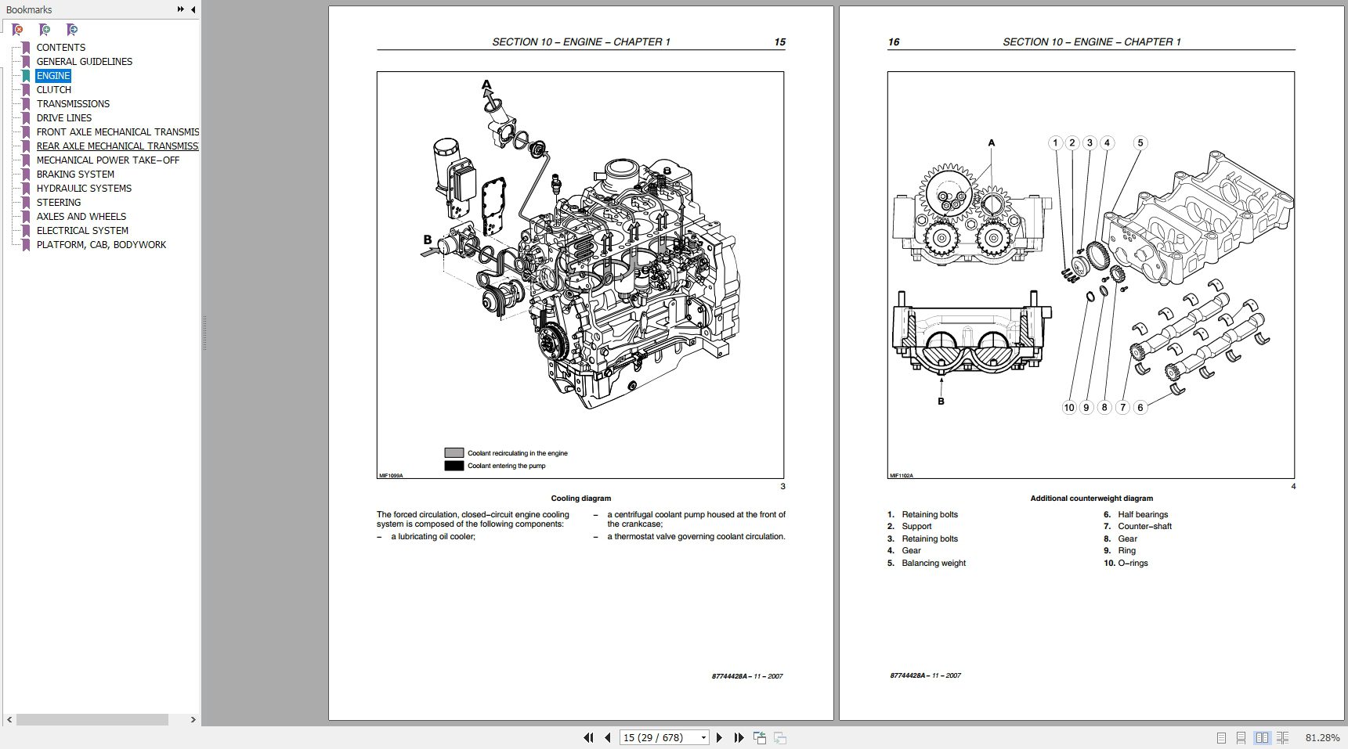This screenshot has width=1348, height=749.
Task: Jump to the last page with double-arrow icon
Action: point(739,736)
